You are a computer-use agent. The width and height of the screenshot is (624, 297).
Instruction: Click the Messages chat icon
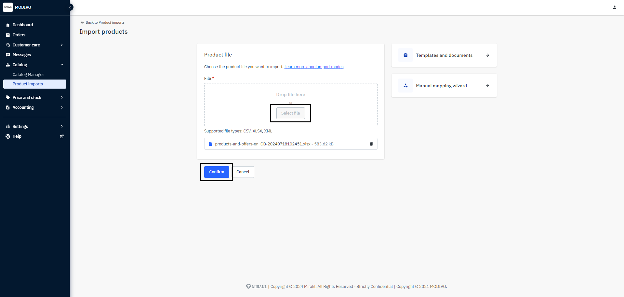[8, 55]
